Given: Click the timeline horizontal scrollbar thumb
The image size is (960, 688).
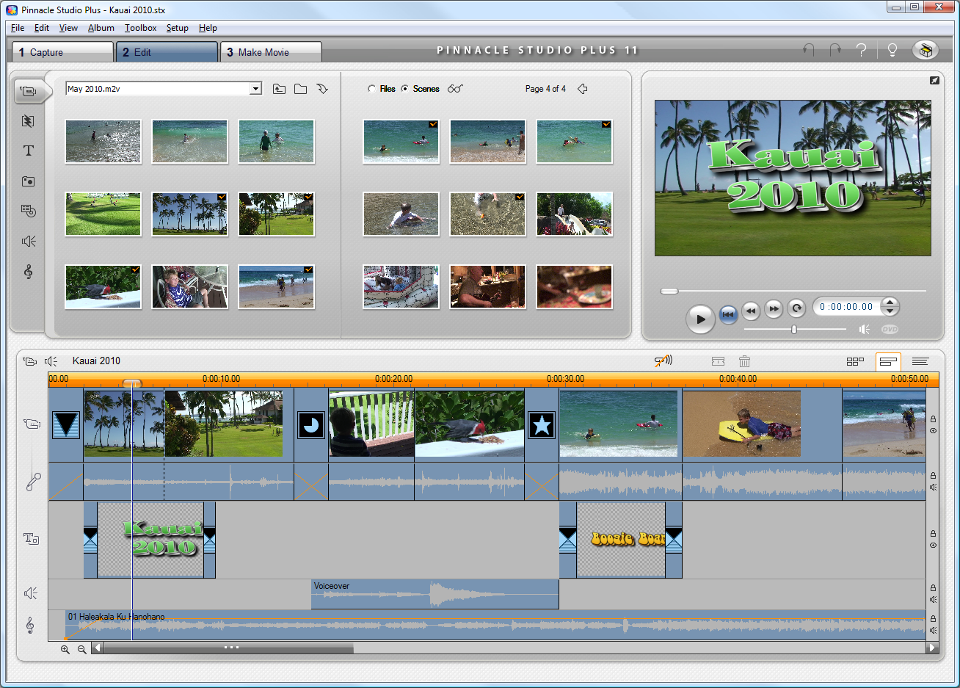Looking at the screenshot, I should 229,648.
